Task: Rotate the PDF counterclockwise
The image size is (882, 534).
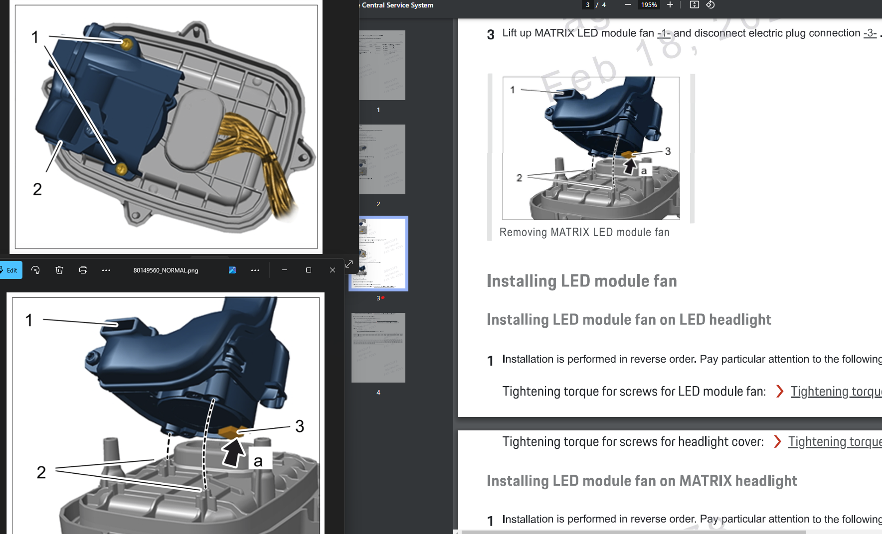Action: pyautogui.click(x=710, y=5)
